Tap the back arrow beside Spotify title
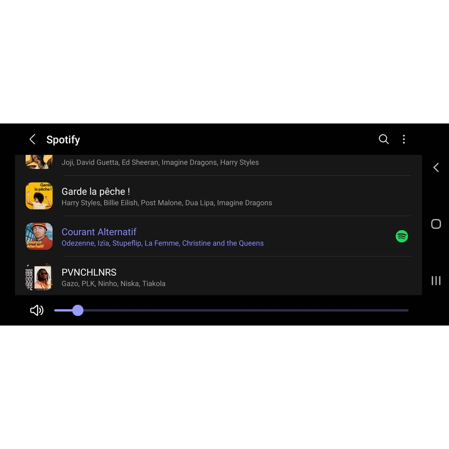Viewport: 449px width, 449px height. (x=33, y=139)
